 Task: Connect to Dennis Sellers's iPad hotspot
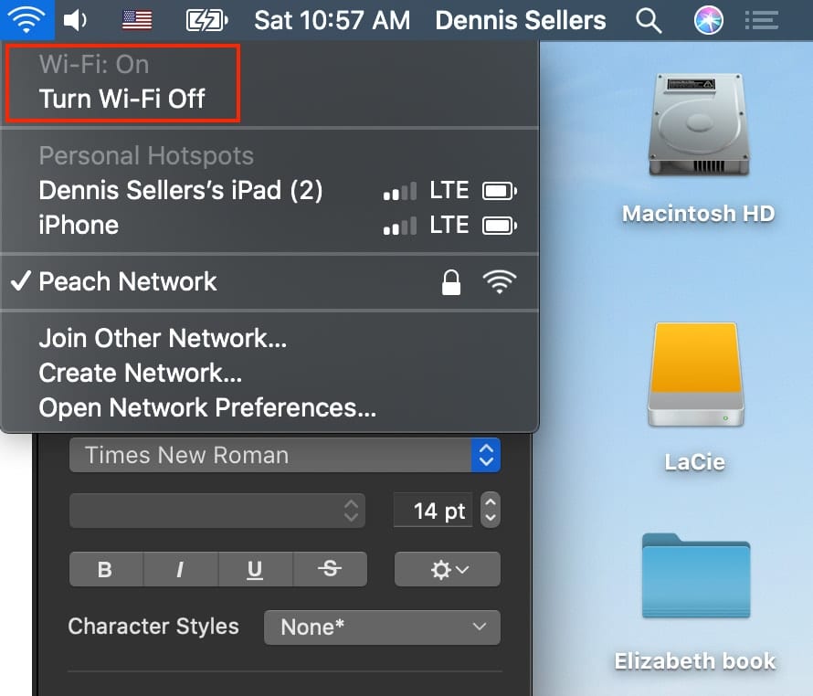pos(181,191)
